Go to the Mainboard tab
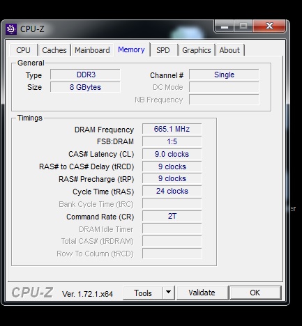This screenshot has height=326, width=302. (92, 50)
